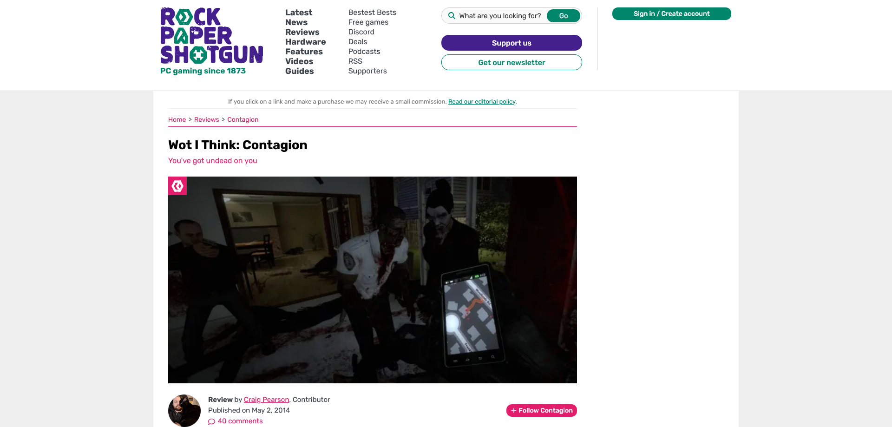Click the purple Support us button
Viewport: 892px width, 427px height.
[511, 43]
